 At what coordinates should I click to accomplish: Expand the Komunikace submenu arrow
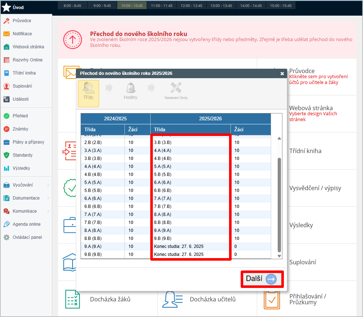48,211
